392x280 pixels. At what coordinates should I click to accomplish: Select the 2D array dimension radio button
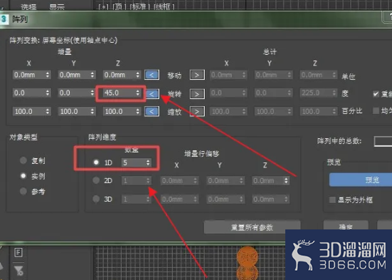[x=96, y=180]
